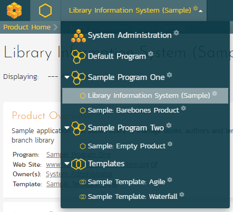Screen dimensions: 233x212
Task: Click the Sample Program Two hexagons icon
Action: [79, 128]
